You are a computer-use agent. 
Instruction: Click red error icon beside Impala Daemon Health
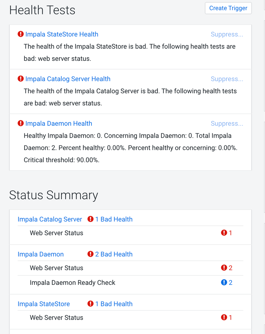click(x=21, y=123)
